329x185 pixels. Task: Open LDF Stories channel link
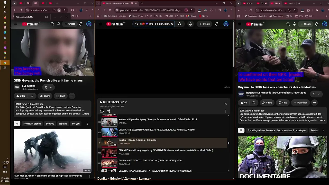pyautogui.click(x=29, y=86)
